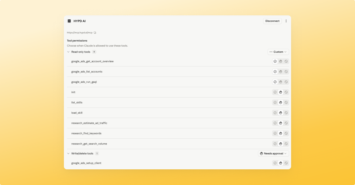Block the google_ads_get_account_overview tool
355x185 pixels.
point(286,61)
